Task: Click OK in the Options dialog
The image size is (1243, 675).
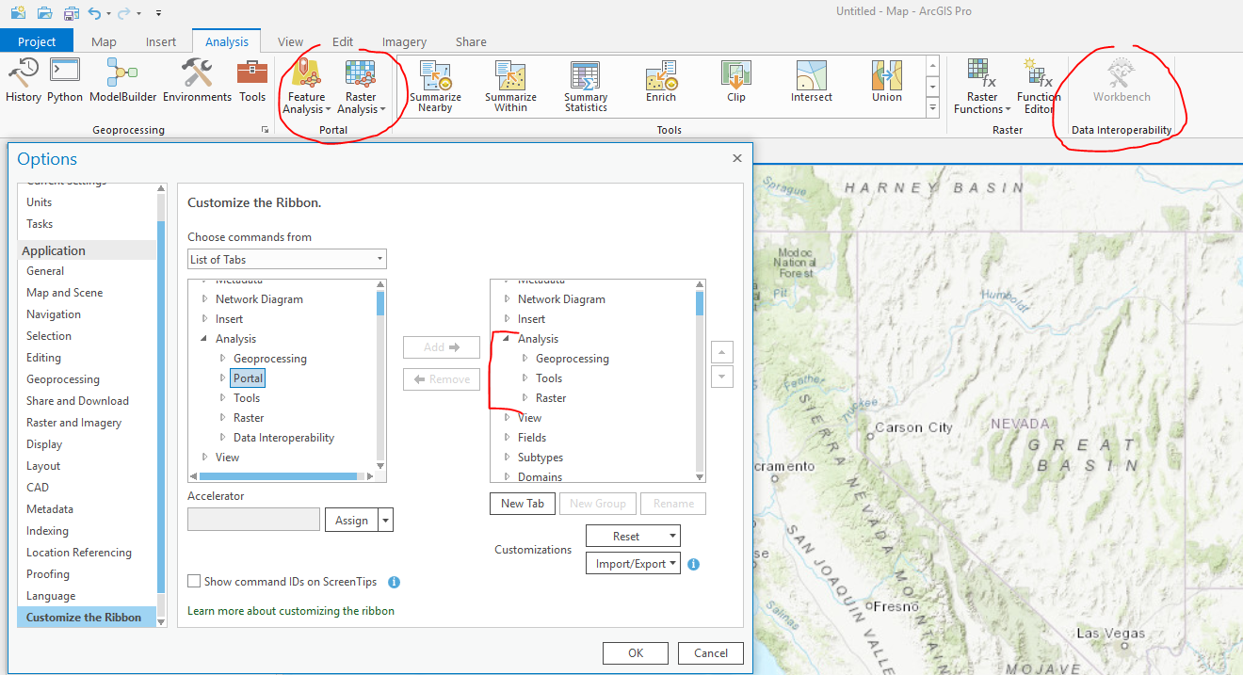Action: [x=636, y=653]
